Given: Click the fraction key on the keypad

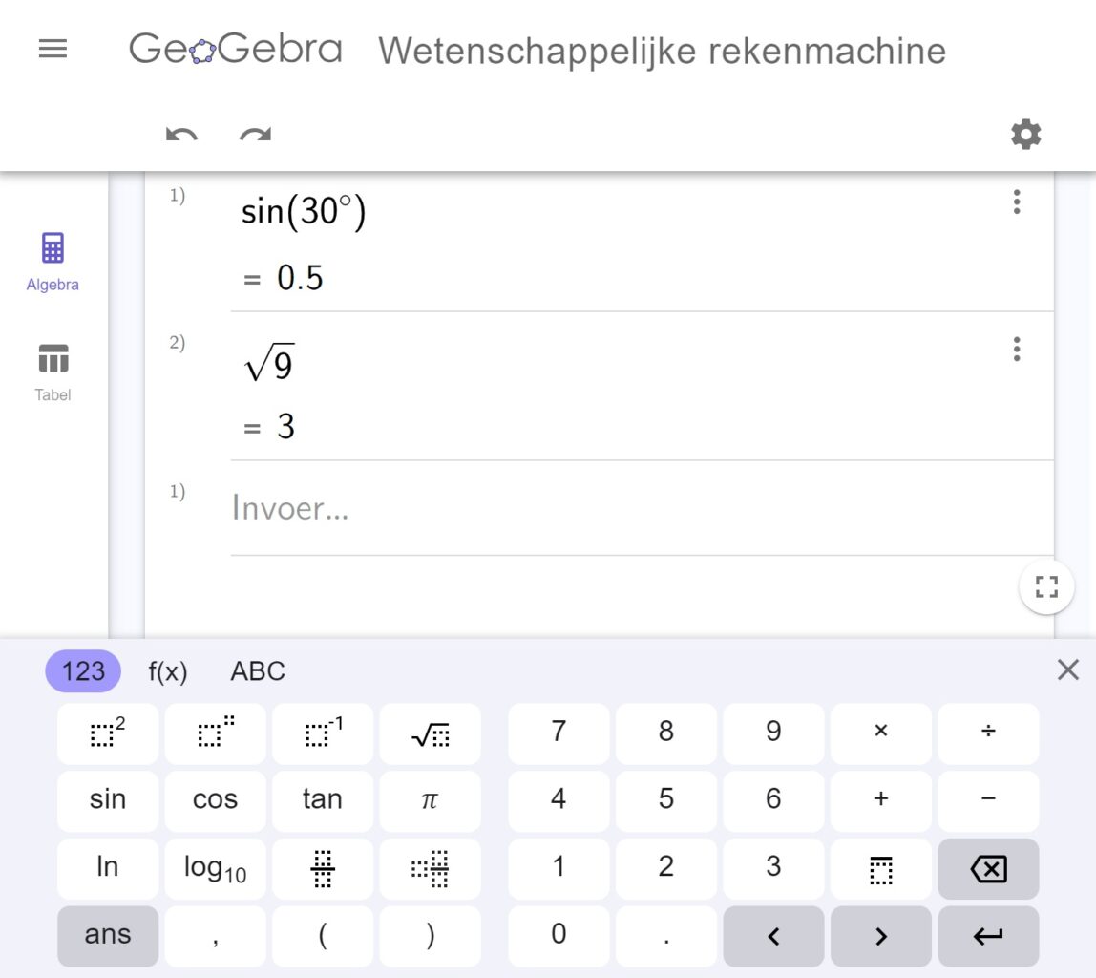Looking at the screenshot, I should coord(322,868).
